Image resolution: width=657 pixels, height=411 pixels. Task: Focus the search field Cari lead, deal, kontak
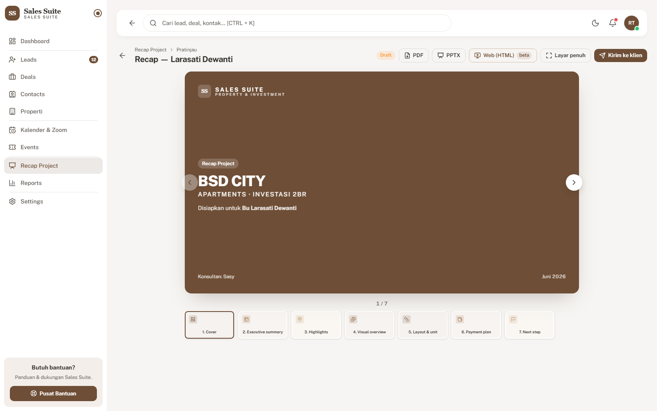(297, 23)
